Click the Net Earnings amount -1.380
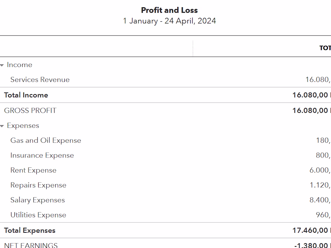The height and width of the screenshot is (248, 331). coord(312,245)
